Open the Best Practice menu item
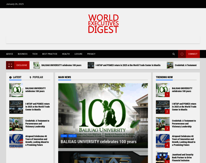The image size is (206, 163). (50, 54)
